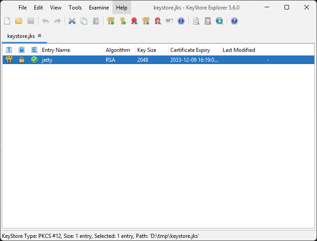
Task: Examine SSL with the globe magnifier icon
Action: click(219, 21)
